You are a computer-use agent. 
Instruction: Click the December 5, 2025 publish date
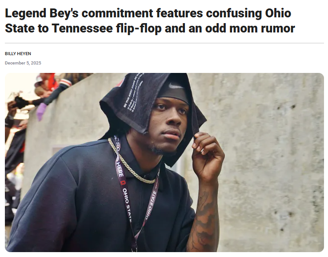coord(23,63)
